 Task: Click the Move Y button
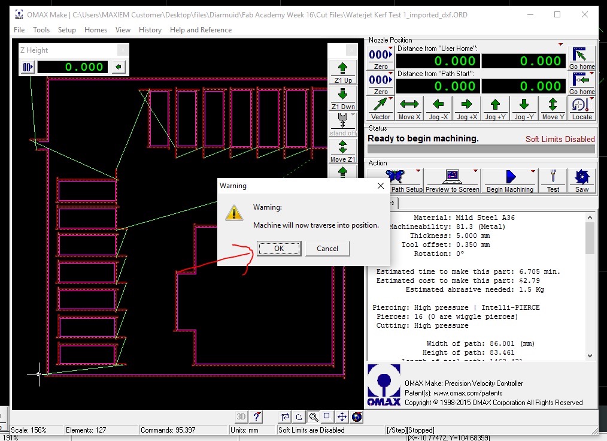553,109
